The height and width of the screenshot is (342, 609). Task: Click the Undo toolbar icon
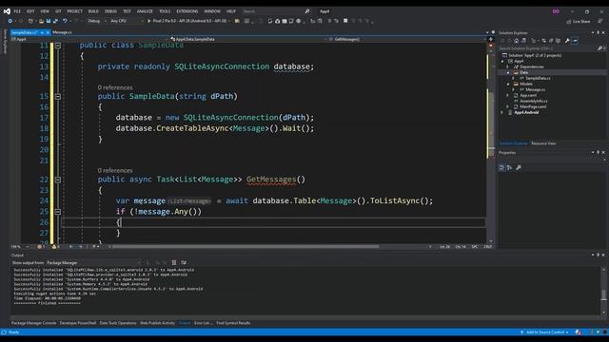(65, 21)
